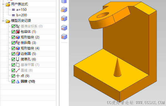The height and width of the screenshot is (106, 166).
Task: Disable the 点 (9) feature checkbox
Action: 13,76
